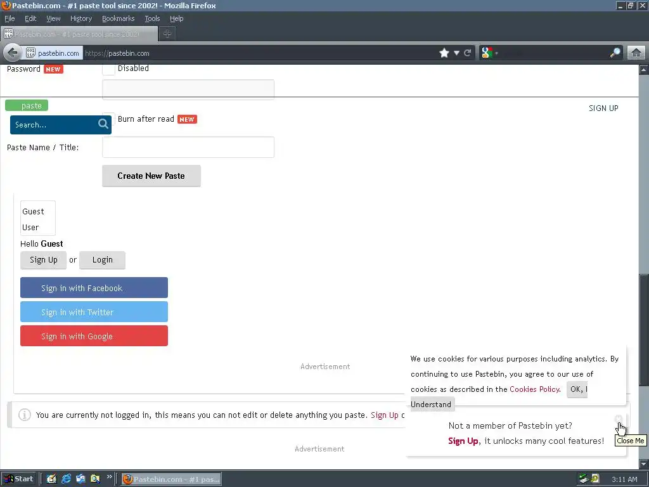Open a new tab with the plus button
The height and width of the screenshot is (487, 649).
coord(167,34)
